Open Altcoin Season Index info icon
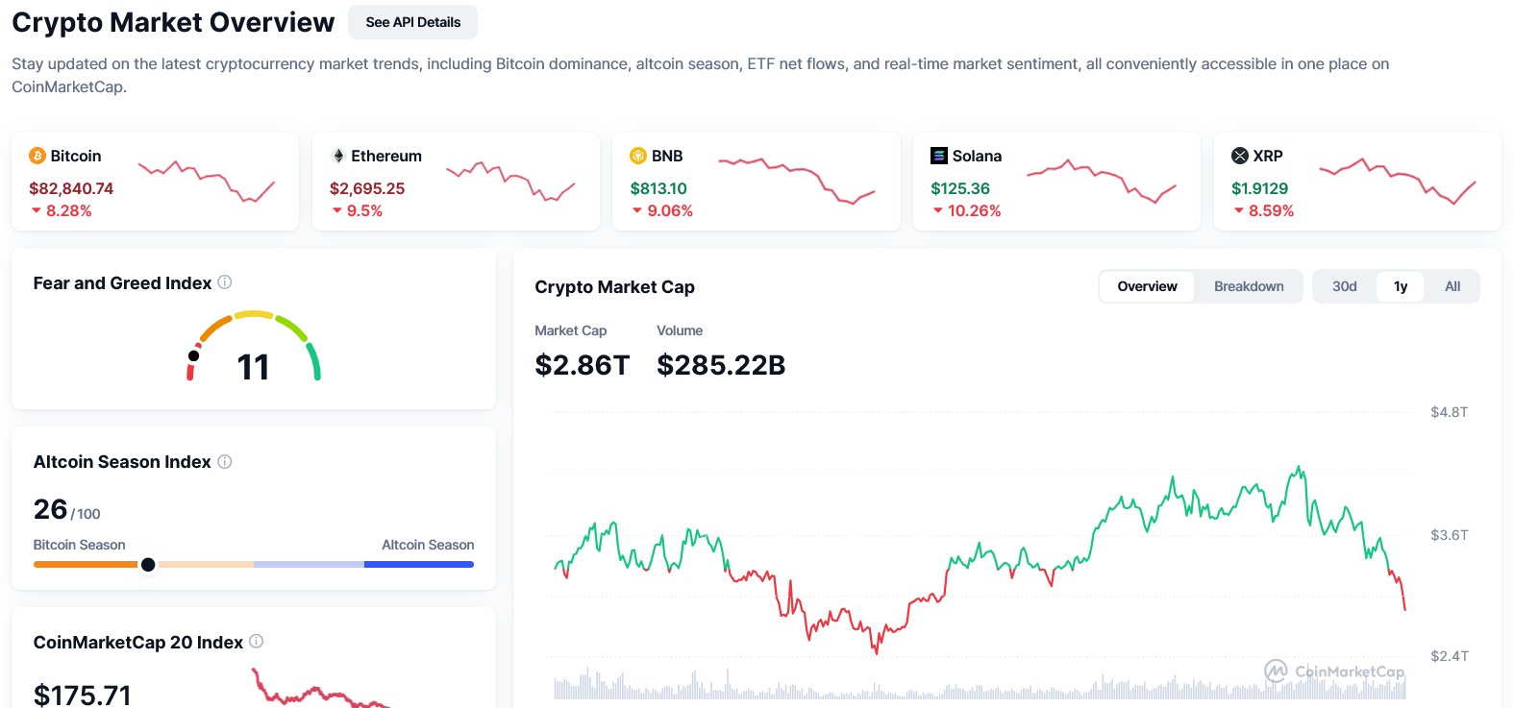 tap(225, 462)
